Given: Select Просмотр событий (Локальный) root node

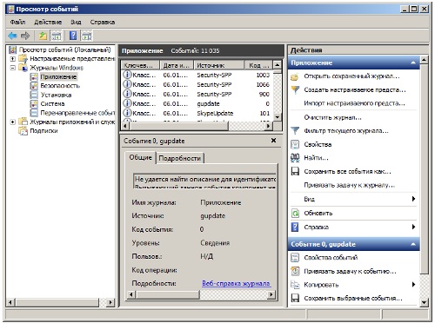Looking at the screenshot, I should tap(65, 49).
